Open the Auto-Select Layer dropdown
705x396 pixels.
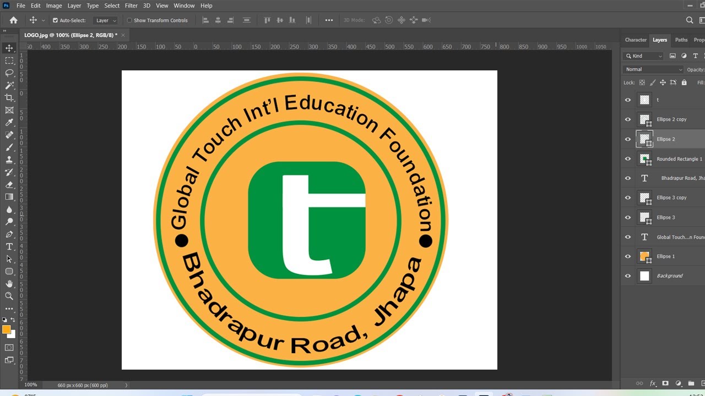[x=106, y=20]
